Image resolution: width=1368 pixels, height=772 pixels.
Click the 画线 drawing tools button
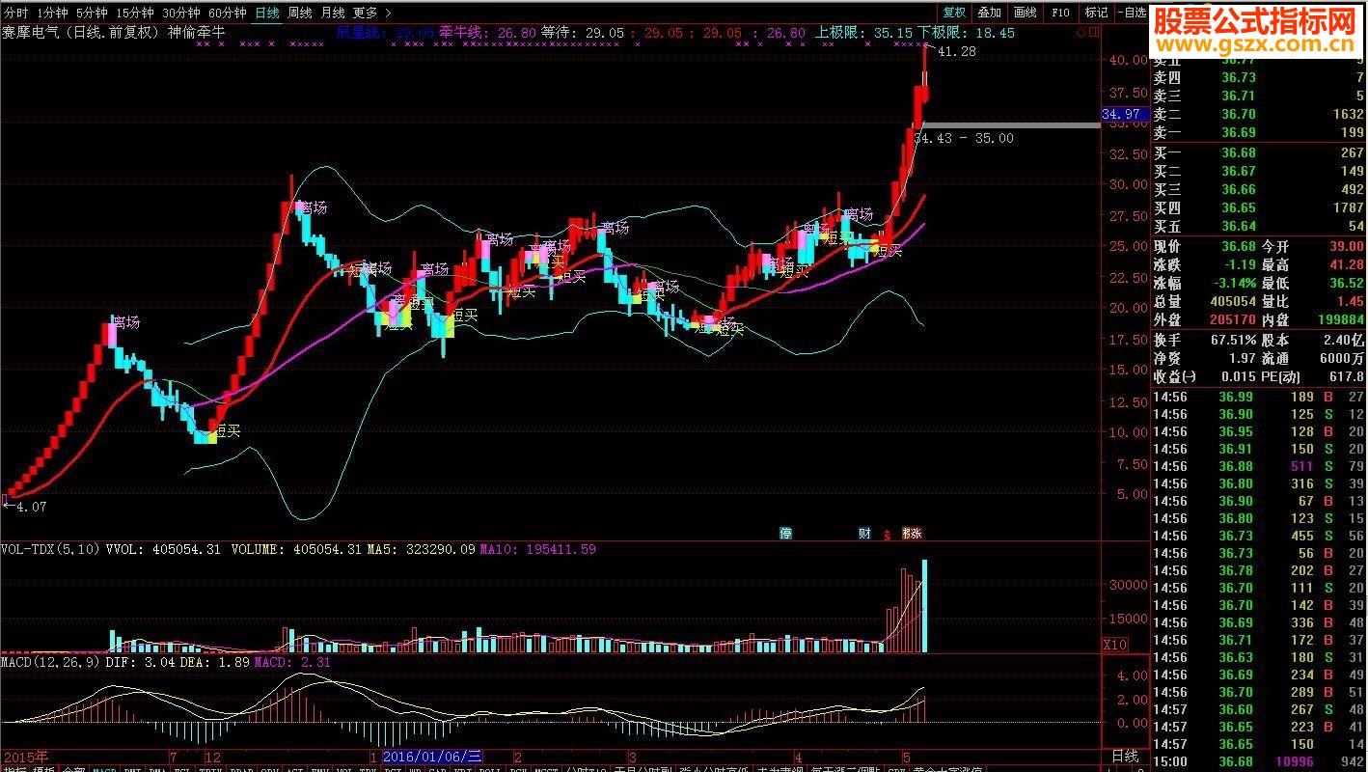click(1026, 13)
